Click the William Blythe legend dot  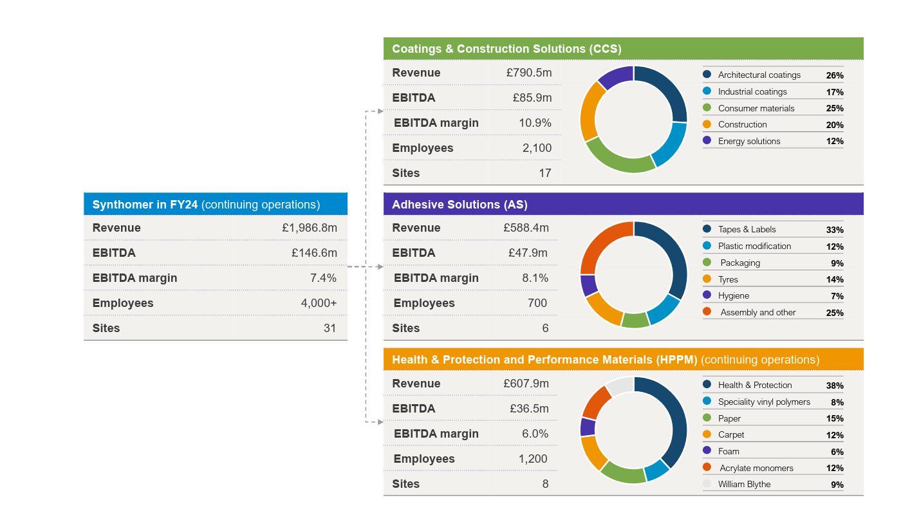coord(707,484)
